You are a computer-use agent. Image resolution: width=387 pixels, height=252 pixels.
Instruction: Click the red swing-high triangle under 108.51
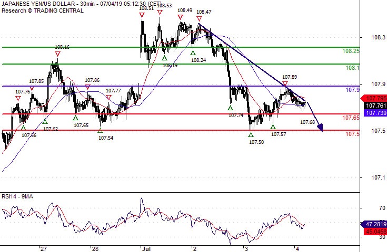point(142,15)
